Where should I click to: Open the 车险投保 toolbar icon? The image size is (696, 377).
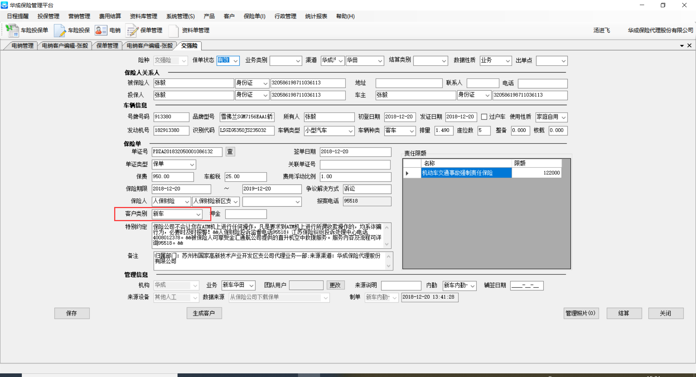click(x=59, y=30)
